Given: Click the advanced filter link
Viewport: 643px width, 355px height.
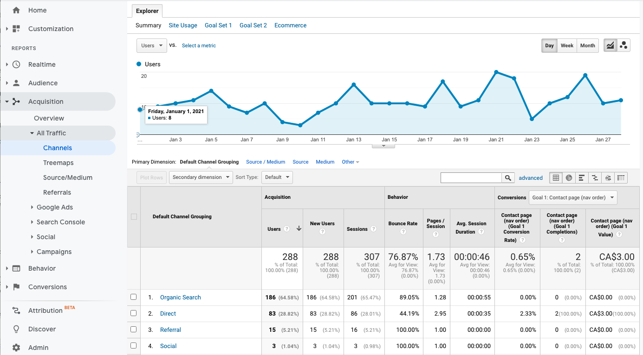Looking at the screenshot, I should point(531,177).
